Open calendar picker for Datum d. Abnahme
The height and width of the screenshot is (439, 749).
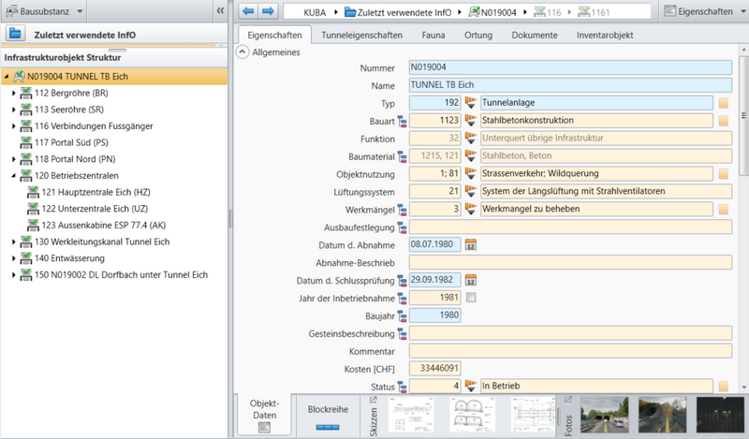point(471,244)
